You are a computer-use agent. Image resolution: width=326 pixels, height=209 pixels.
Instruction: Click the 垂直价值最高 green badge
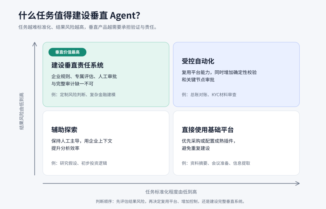coord(67,52)
